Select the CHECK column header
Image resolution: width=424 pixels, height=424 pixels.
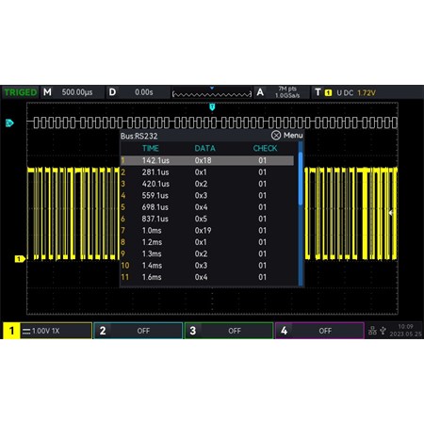tap(265, 148)
